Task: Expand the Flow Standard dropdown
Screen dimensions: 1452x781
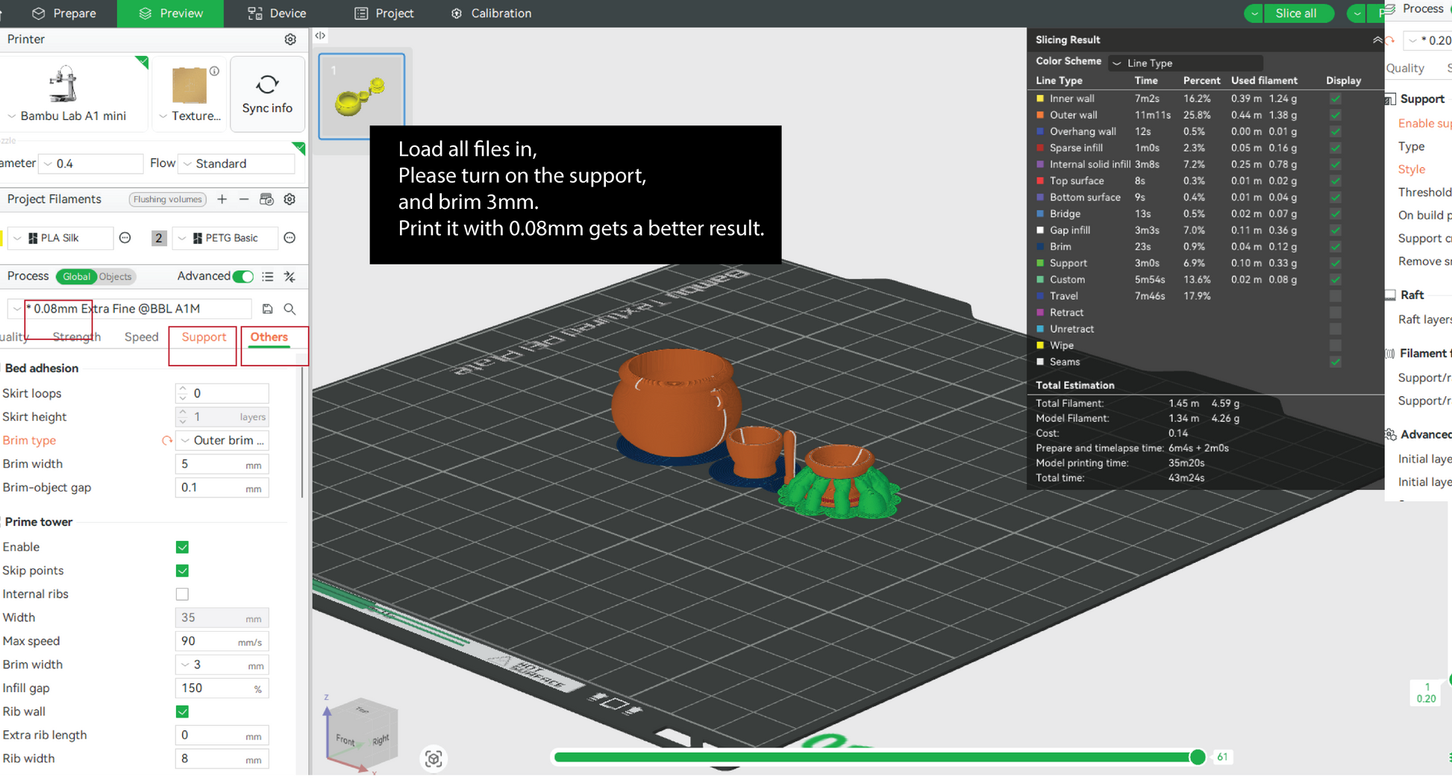Action: (237, 163)
